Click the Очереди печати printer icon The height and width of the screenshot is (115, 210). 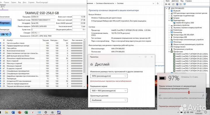point(172,47)
